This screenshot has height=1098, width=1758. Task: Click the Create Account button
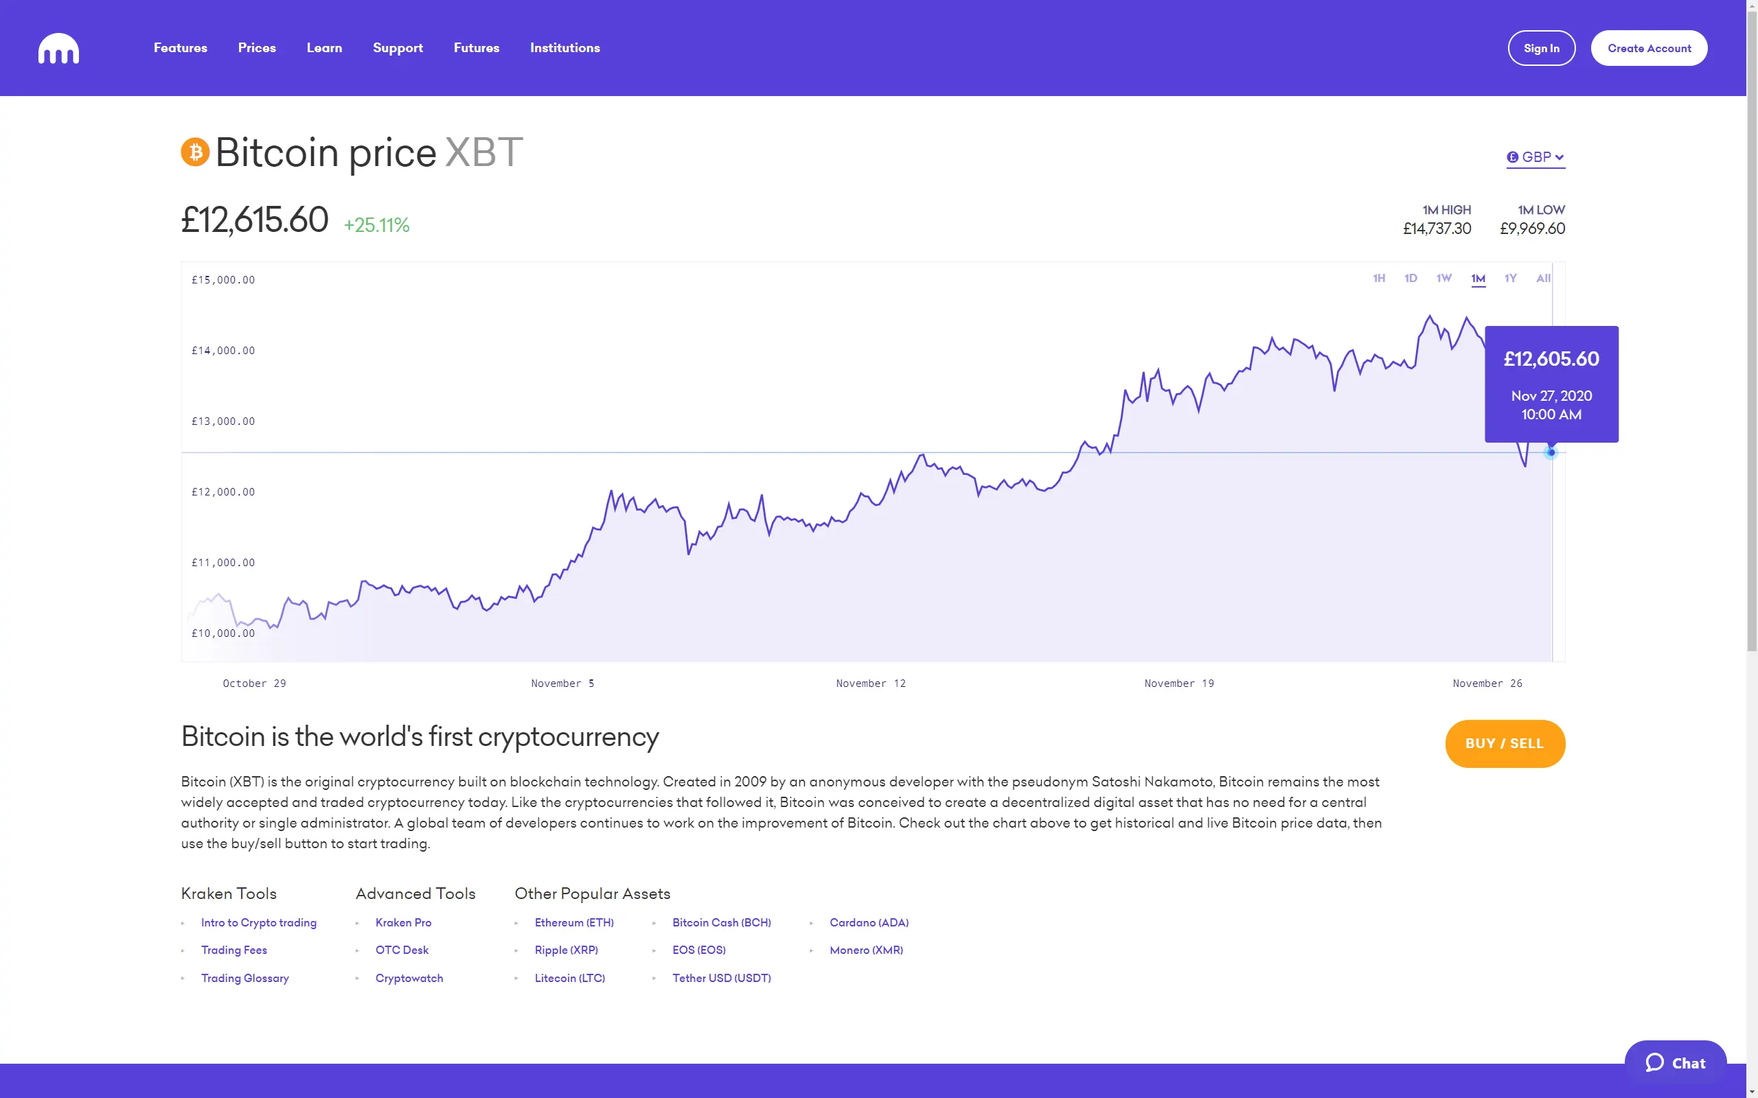coord(1649,48)
